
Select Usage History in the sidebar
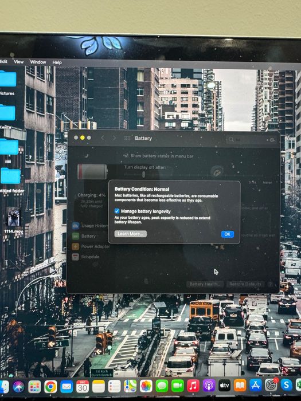(91, 226)
